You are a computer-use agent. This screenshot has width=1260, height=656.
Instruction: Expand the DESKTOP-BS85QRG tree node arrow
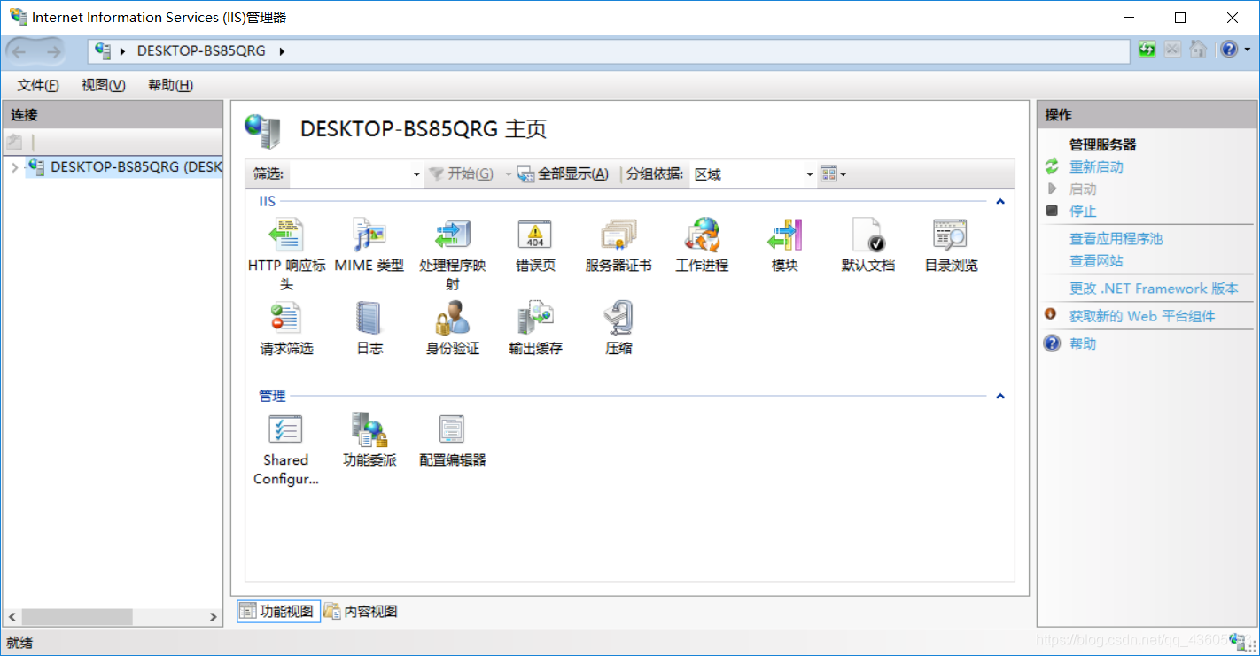14,167
